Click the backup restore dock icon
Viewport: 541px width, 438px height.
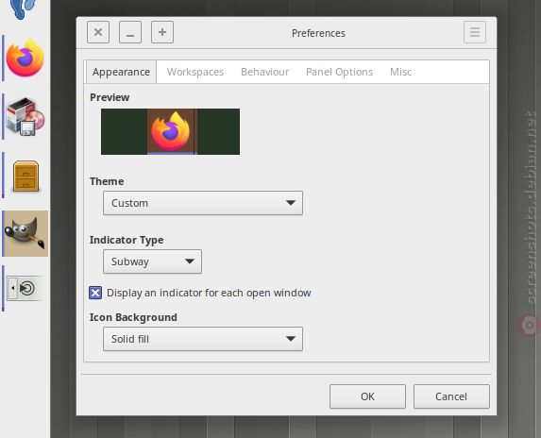pyautogui.click(x=25, y=288)
